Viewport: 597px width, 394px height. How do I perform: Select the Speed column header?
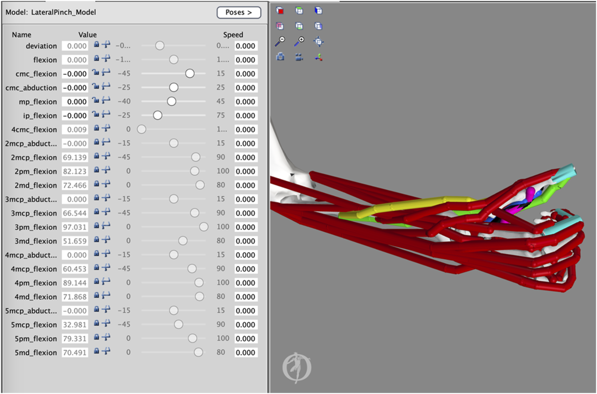tap(233, 35)
